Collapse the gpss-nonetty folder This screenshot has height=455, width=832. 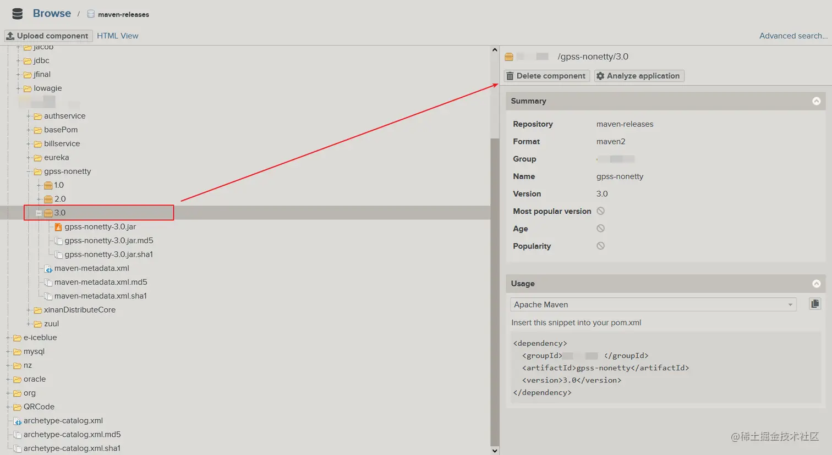(29, 171)
